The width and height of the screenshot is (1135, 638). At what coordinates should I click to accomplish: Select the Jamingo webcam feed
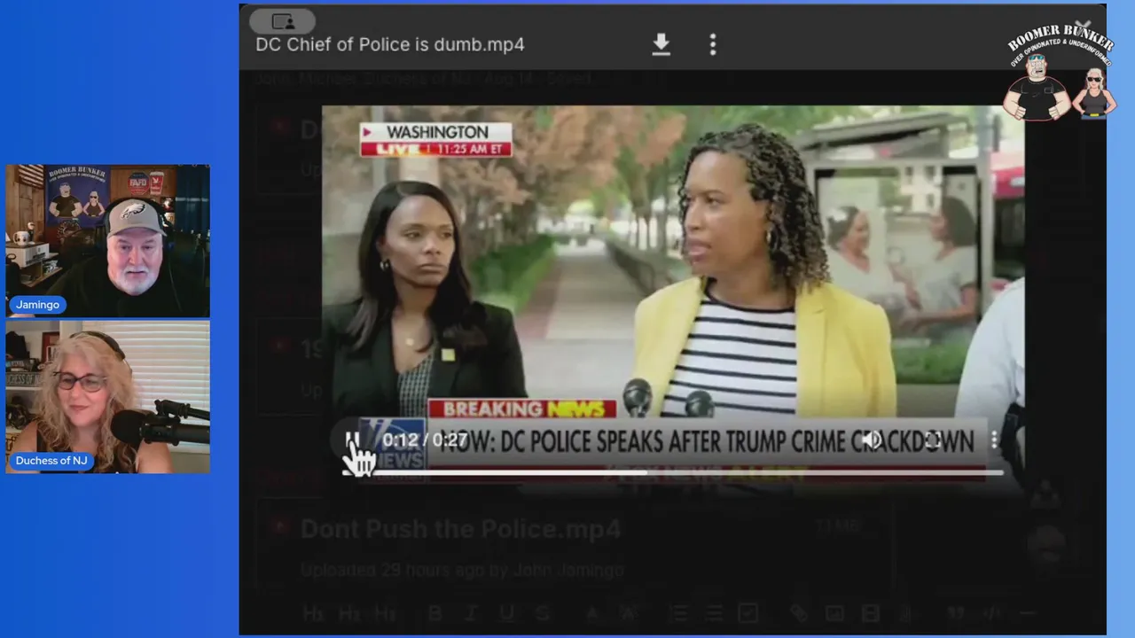[108, 240]
